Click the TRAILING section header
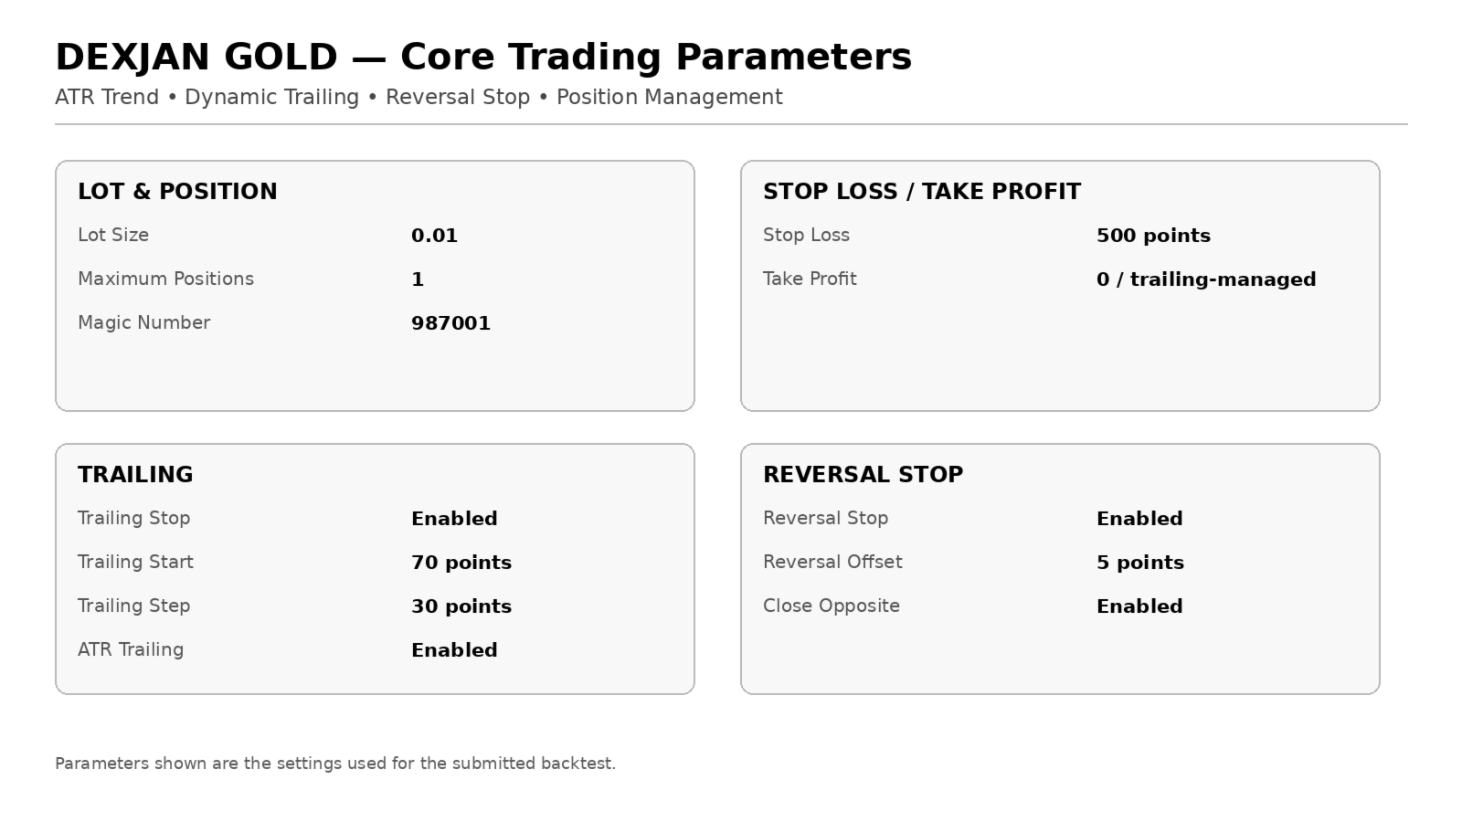The width and height of the screenshot is (1462, 822). (x=135, y=475)
